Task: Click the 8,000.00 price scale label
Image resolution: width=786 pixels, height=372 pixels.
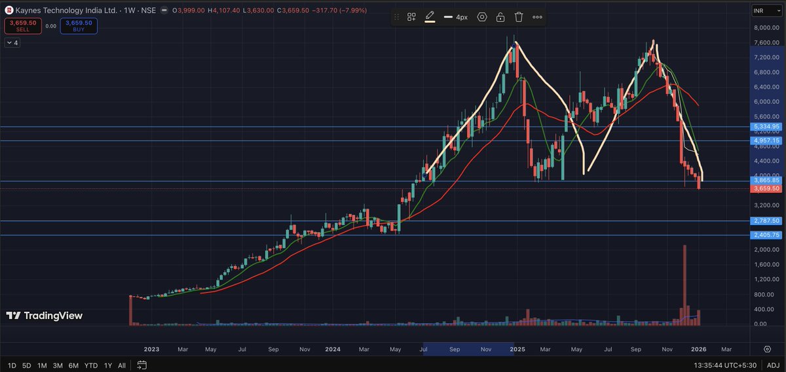Action: (x=765, y=28)
